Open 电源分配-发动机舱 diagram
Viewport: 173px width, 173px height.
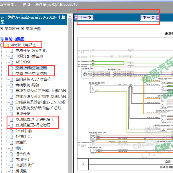(31, 50)
